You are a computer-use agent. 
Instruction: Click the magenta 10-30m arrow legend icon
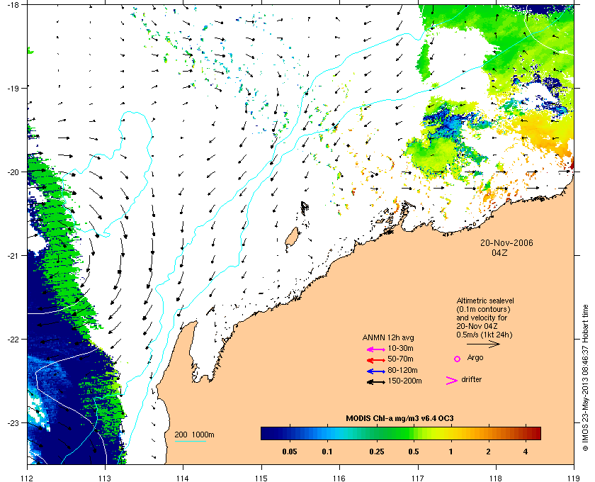click(376, 349)
